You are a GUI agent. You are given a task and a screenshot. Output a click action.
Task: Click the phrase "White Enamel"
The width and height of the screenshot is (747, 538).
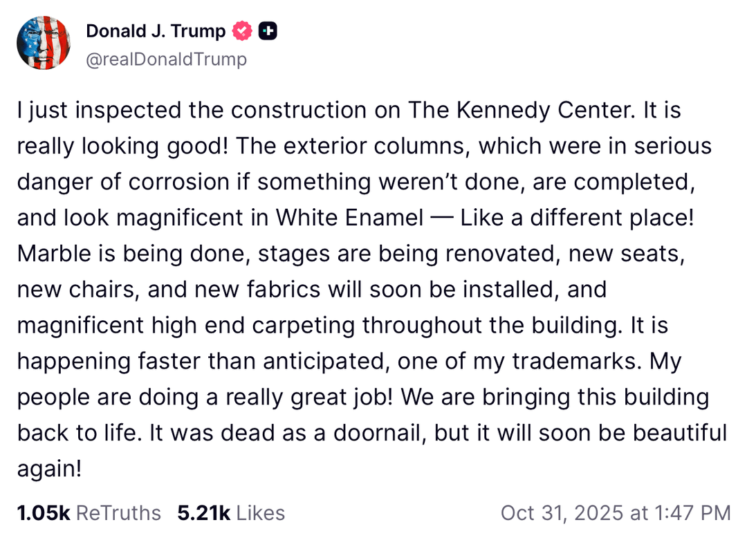349,218
